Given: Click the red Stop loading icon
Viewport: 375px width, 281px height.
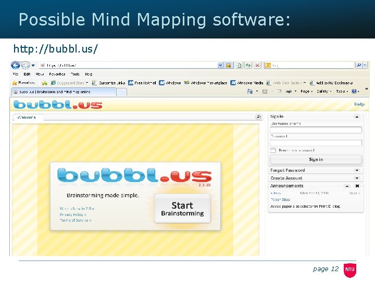Looking at the screenshot, I should click(257, 65).
